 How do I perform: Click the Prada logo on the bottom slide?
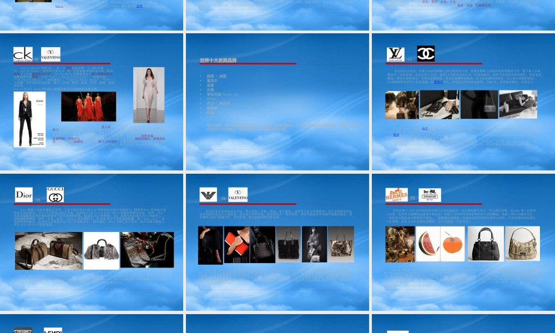[23, 330]
